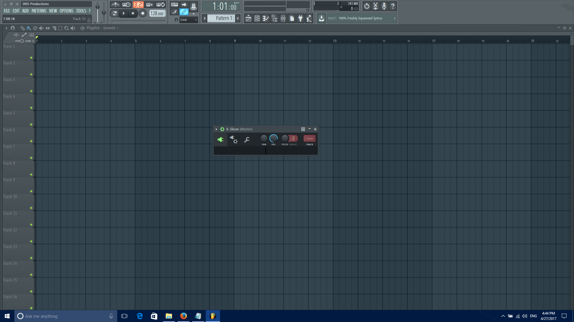The width and height of the screenshot is (574, 322).
Task: Open the global snap selector Line
Action: click(x=189, y=20)
